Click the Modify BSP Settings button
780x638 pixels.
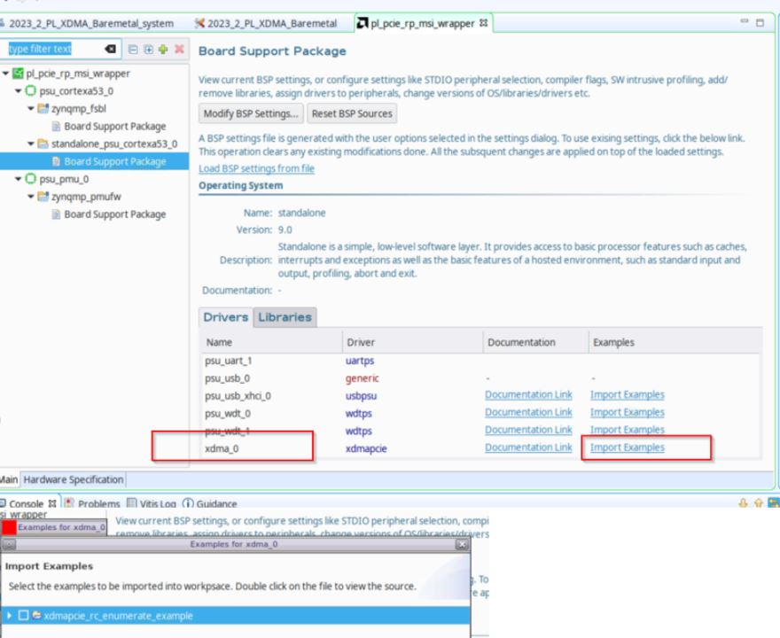[x=252, y=113]
